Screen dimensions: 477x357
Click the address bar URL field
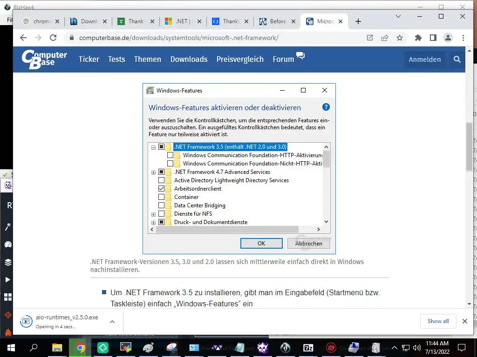[213, 38]
